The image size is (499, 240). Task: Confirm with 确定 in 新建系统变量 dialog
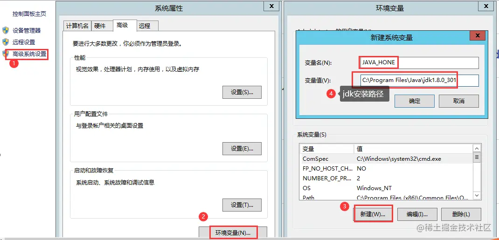tap(414, 101)
